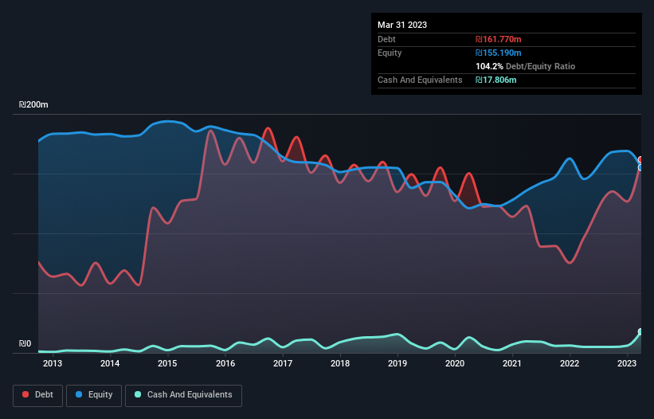
Task: Click the Mar 31 2023 tooltip date
Action: tap(402, 25)
